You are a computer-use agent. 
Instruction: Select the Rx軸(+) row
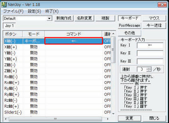57,83
